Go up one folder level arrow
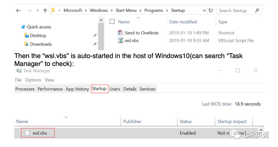Image resolution: width=278 pixels, height=147 pixels. 45,11
